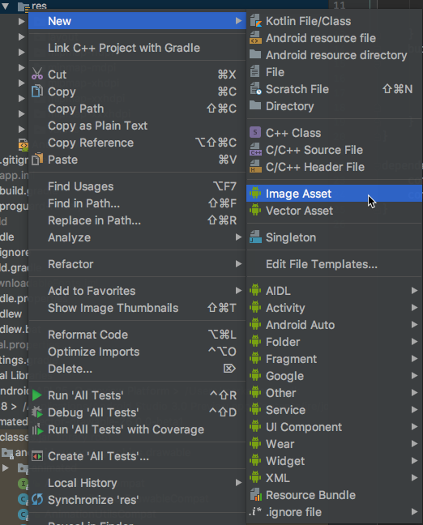Choose Copy Path

click(x=137, y=109)
